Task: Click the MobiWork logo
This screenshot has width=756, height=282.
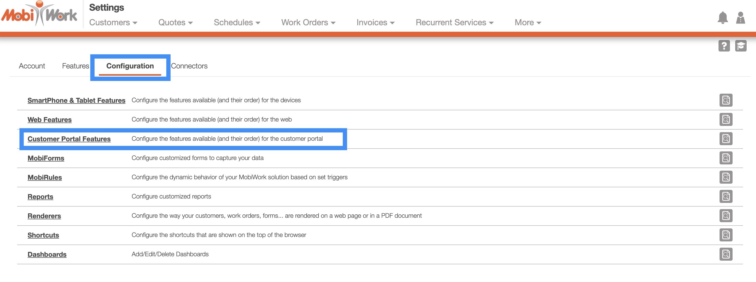Action: 39,14
